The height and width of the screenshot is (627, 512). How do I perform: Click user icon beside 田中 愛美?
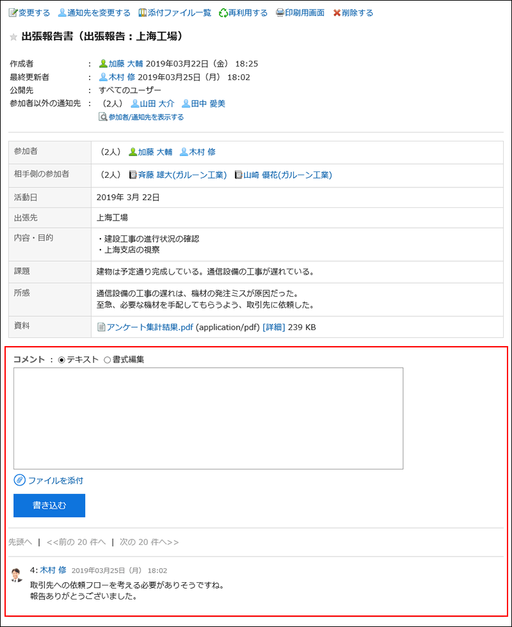(186, 104)
